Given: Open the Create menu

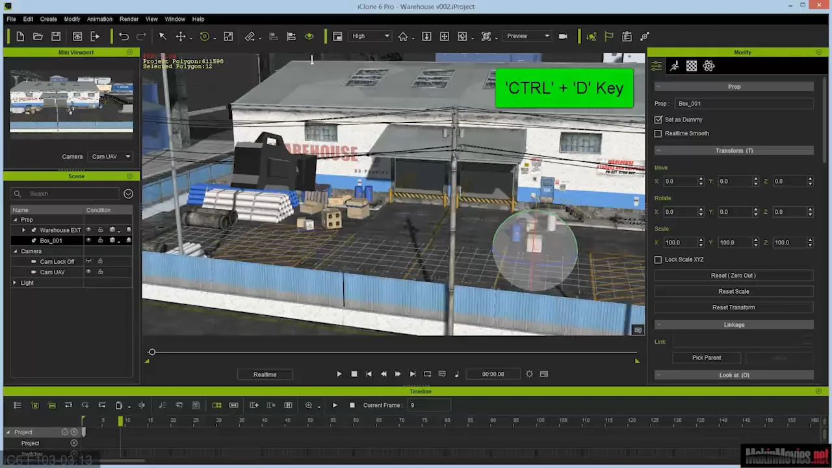Looking at the screenshot, I should 48,19.
